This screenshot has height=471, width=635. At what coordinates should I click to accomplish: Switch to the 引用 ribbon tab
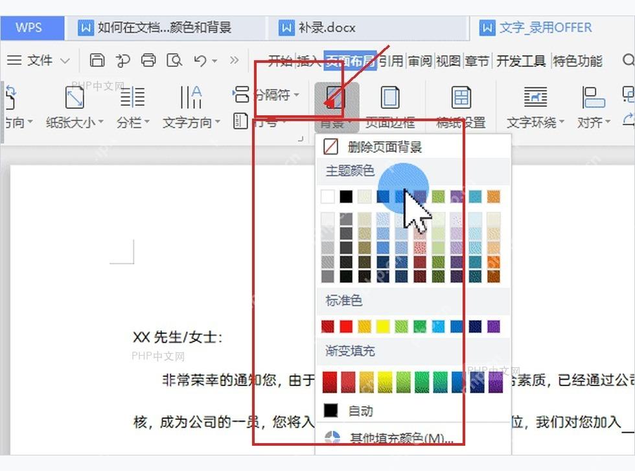[x=391, y=61]
